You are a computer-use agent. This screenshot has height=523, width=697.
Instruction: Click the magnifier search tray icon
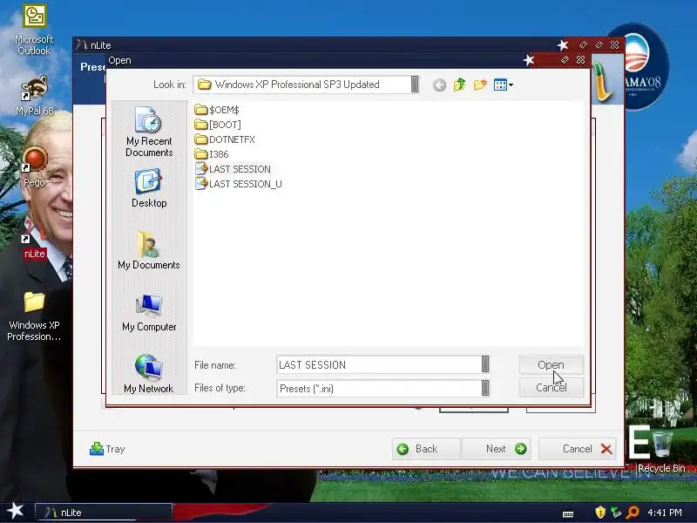(633, 513)
